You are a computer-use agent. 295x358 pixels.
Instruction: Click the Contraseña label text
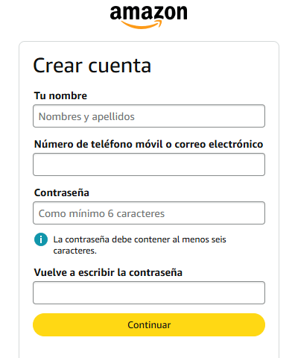tap(62, 193)
